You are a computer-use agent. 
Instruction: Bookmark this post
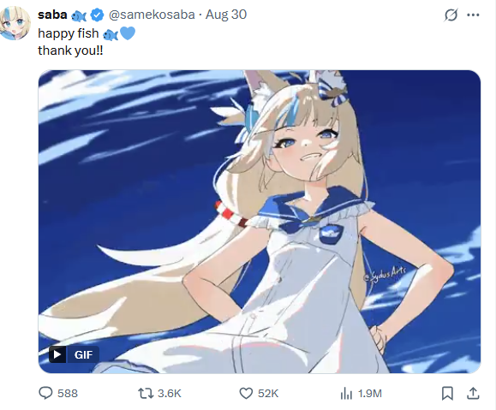tap(447, 393)
